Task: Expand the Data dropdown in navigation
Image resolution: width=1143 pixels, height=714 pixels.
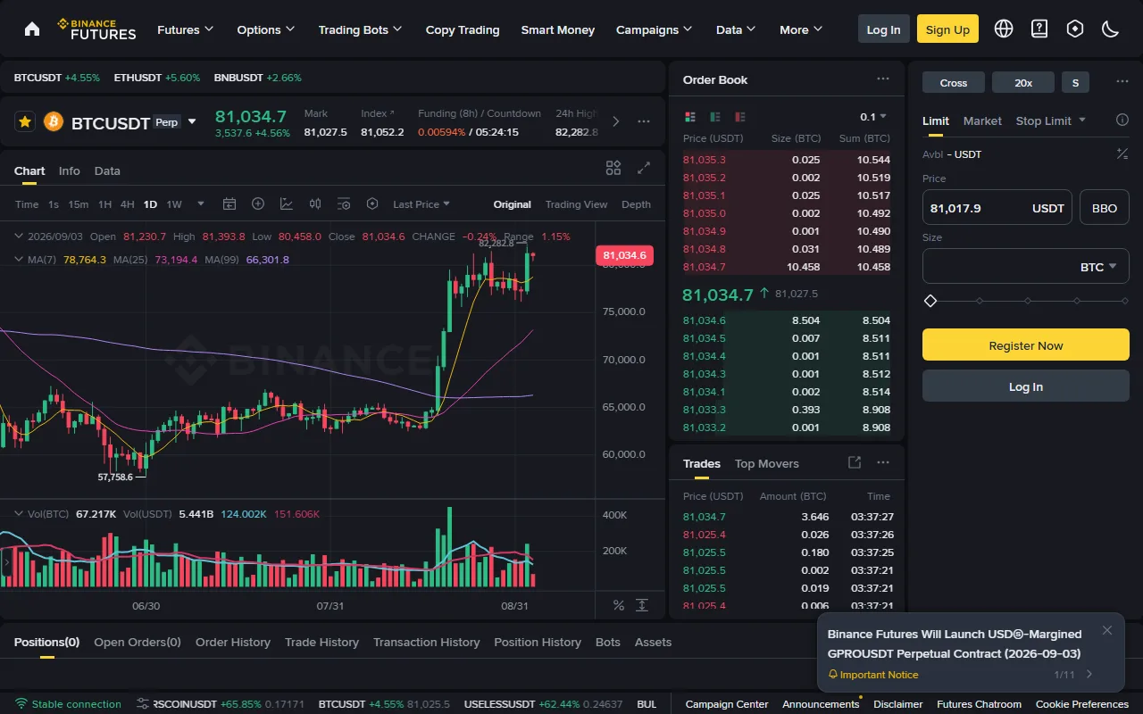Action: pyautogui.click(x=736, y=29)
